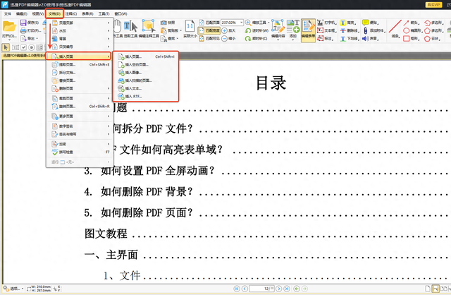Toggle the highlighted 编辑表单 edit form tool
This screenshot has width=451, height=295.
coord(308,30)
